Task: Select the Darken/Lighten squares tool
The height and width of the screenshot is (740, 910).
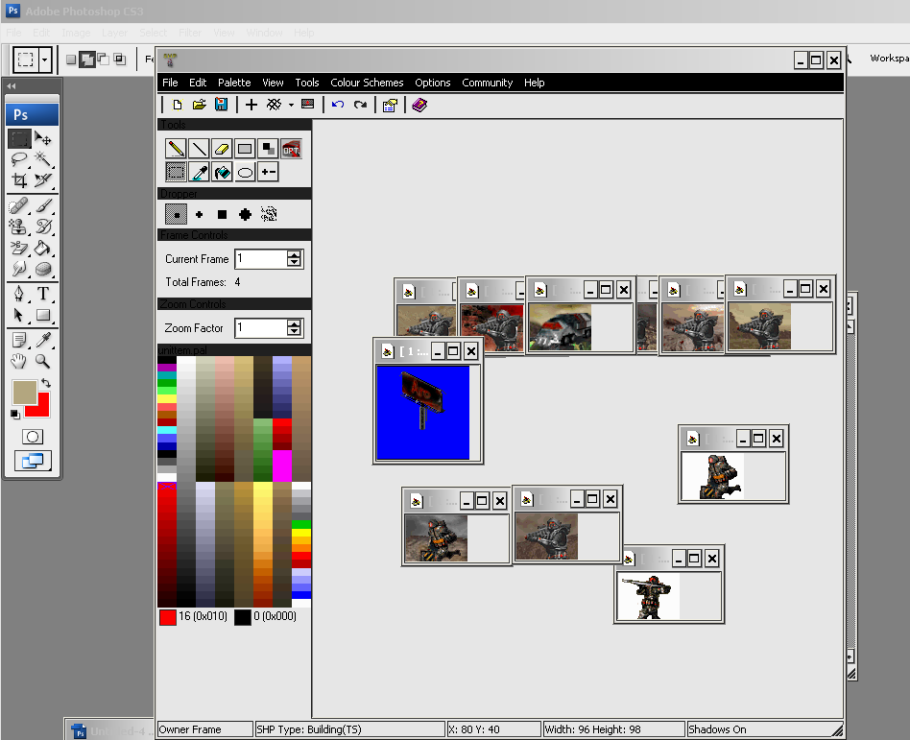Action: pos(268,149)
